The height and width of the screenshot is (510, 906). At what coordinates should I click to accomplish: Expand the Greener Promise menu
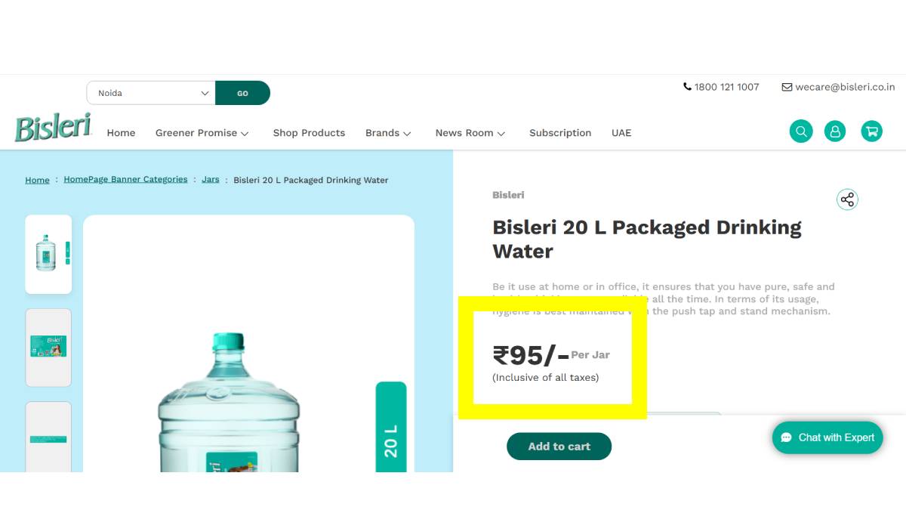point(202,133)
